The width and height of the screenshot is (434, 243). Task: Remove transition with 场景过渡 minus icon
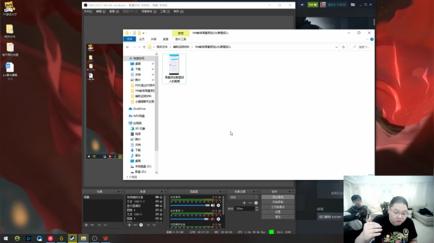250,203
